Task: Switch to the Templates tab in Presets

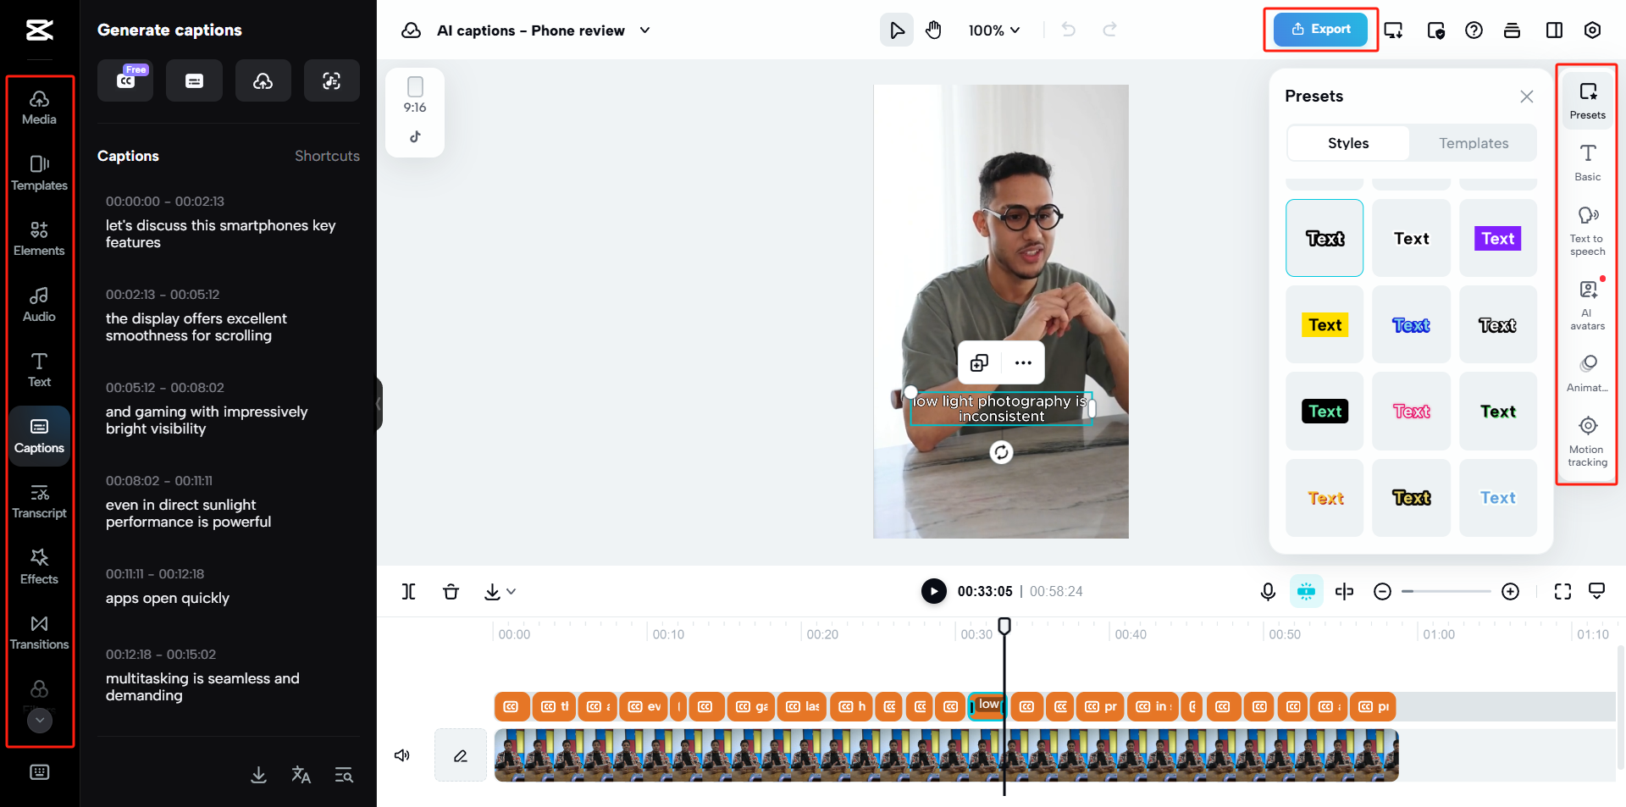Action: (x=1474, y=143)
